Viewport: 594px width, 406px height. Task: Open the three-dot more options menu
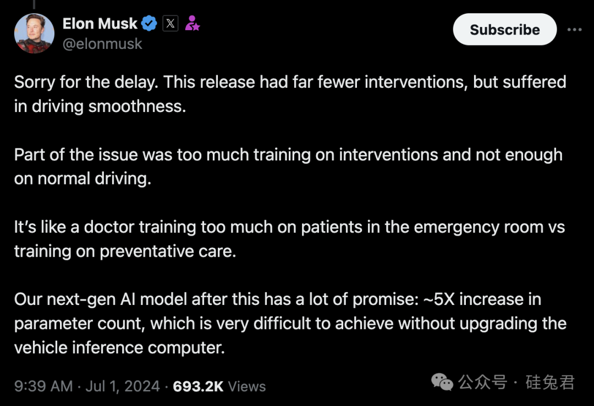point(574,30)
